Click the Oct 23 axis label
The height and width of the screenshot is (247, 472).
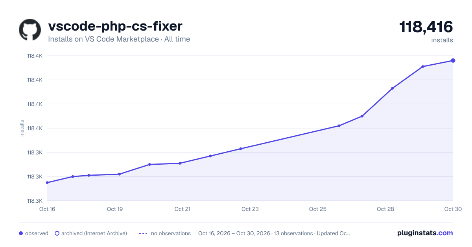[250, 209]
